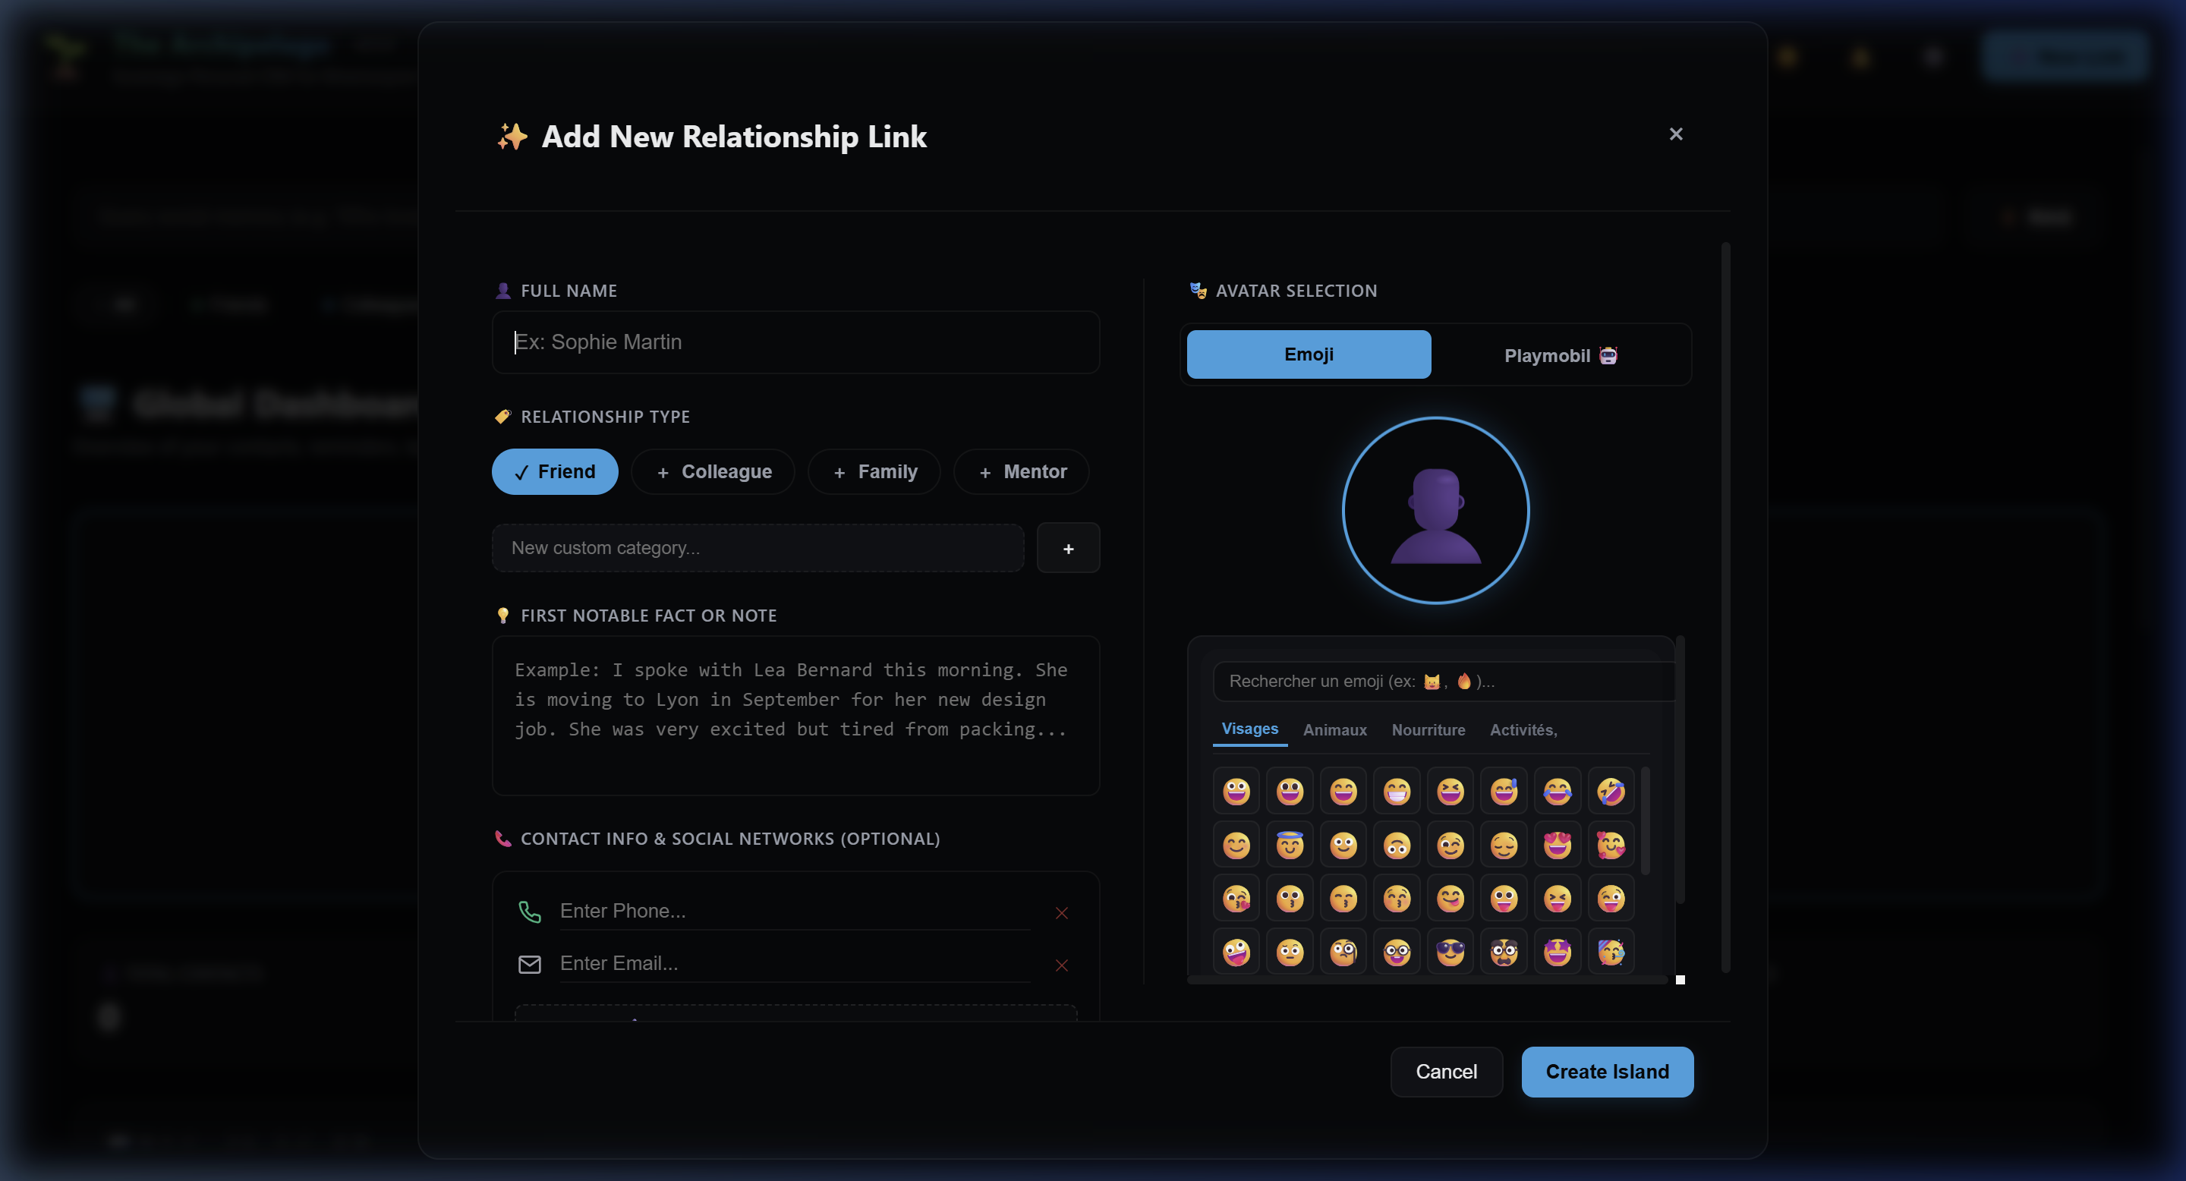Pick the face with monocle emoji
The width and height of the screenshot is (2186, 1181).
tap(1343, 952)
